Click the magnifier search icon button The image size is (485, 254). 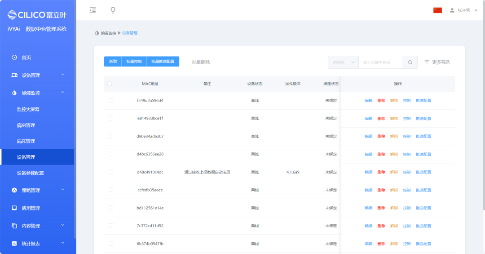point(410,62)
